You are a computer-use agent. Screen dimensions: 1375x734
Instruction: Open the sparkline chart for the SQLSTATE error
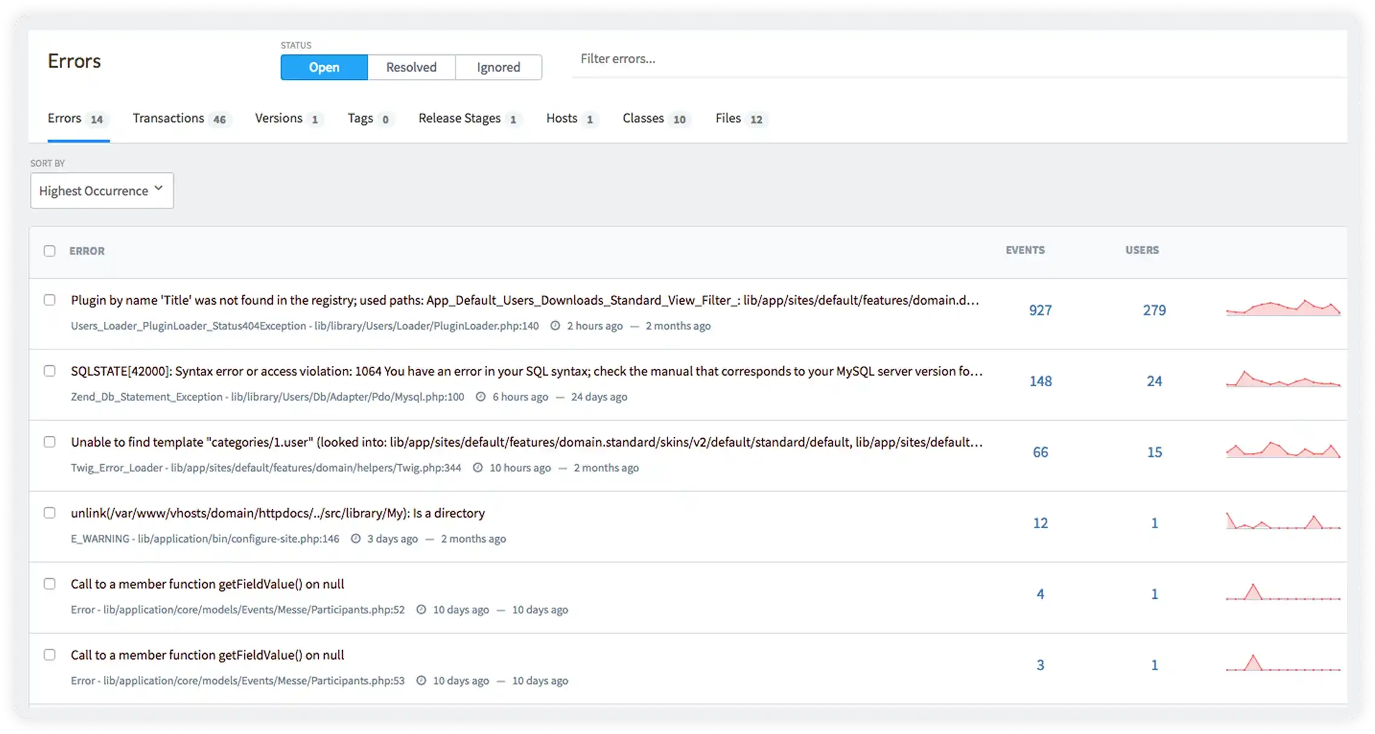1283,380
